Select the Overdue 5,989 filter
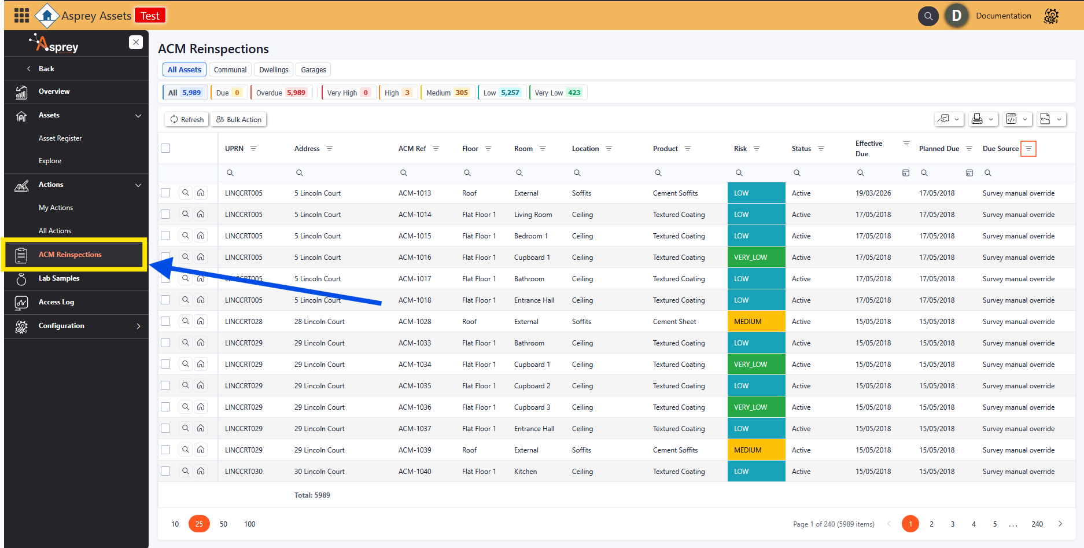This screenshot has width=1084, height=548. click(x=281, y=93)
